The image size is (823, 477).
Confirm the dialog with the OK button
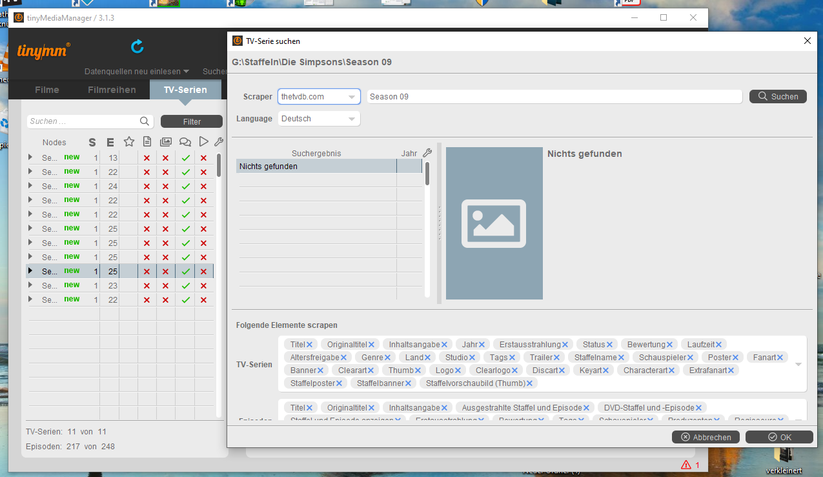click(779, 437)
